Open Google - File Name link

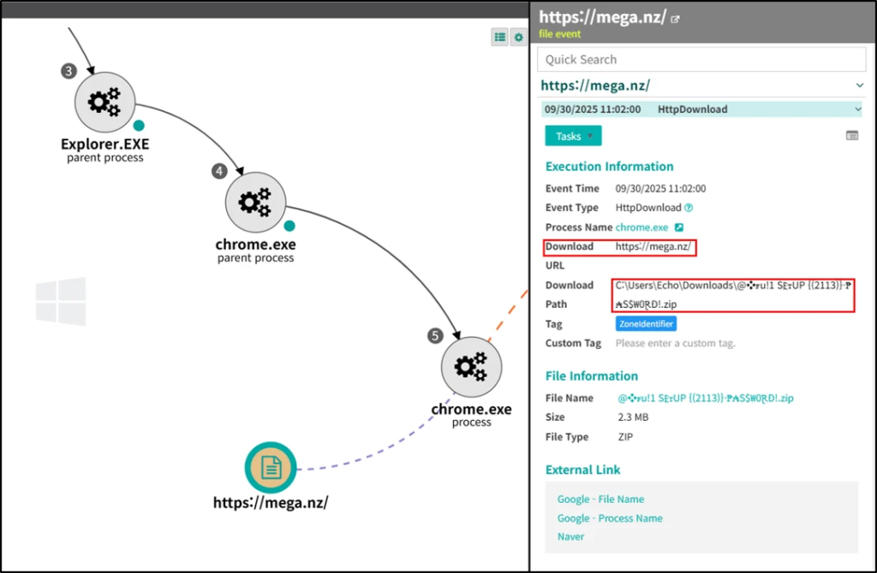(600, 499)
